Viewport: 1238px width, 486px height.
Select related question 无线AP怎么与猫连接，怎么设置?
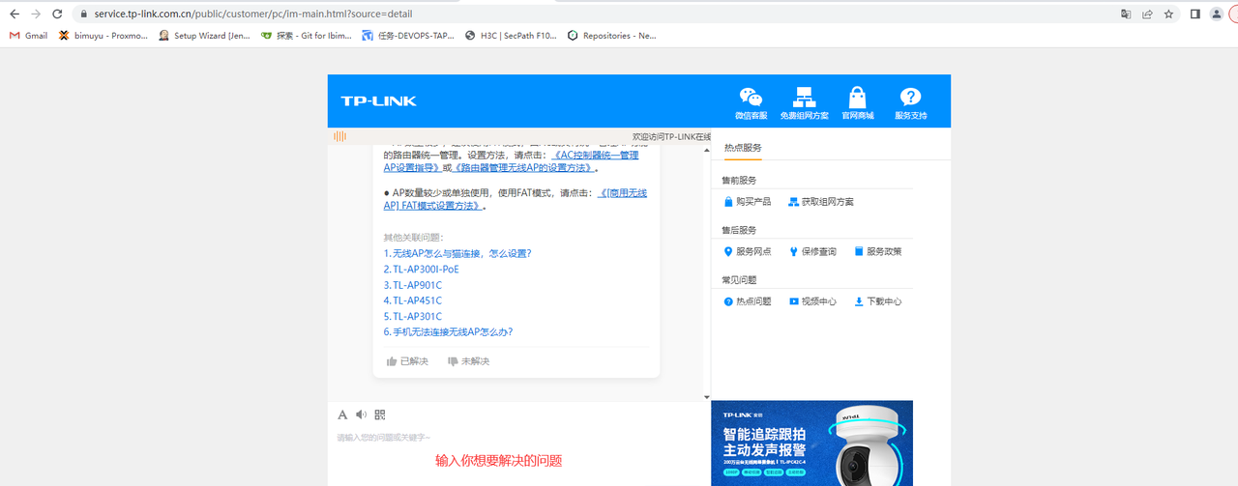(457, 253)
